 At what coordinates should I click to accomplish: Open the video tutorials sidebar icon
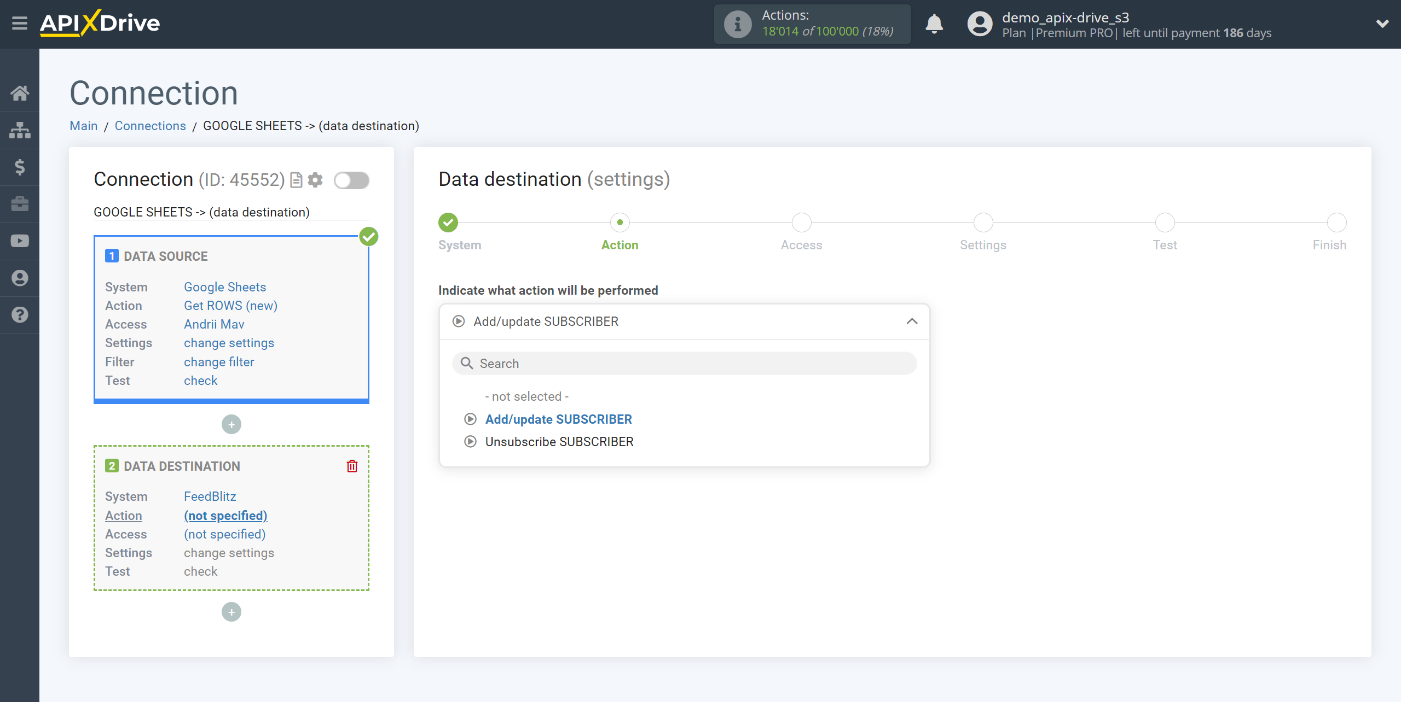[20, 241]
